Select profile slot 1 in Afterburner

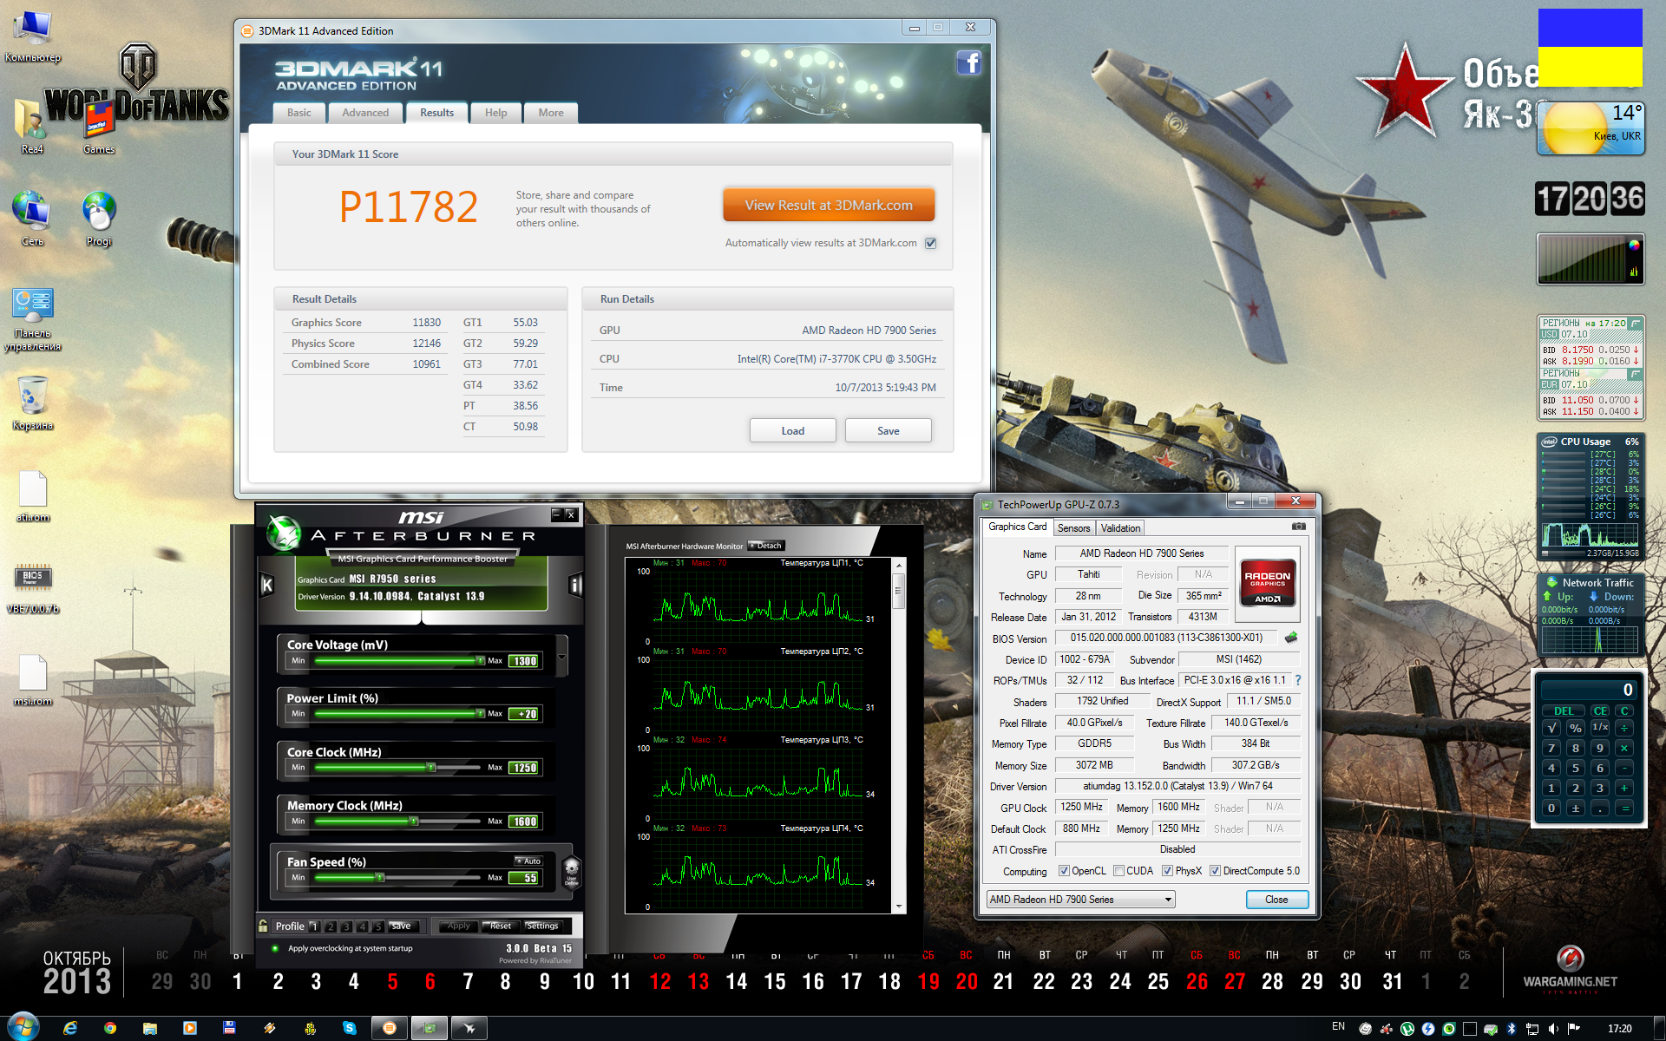point(315,926)
